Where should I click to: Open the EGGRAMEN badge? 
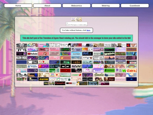pos(76,54)
